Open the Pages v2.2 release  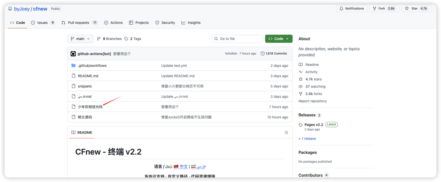(x=314, y=125)
